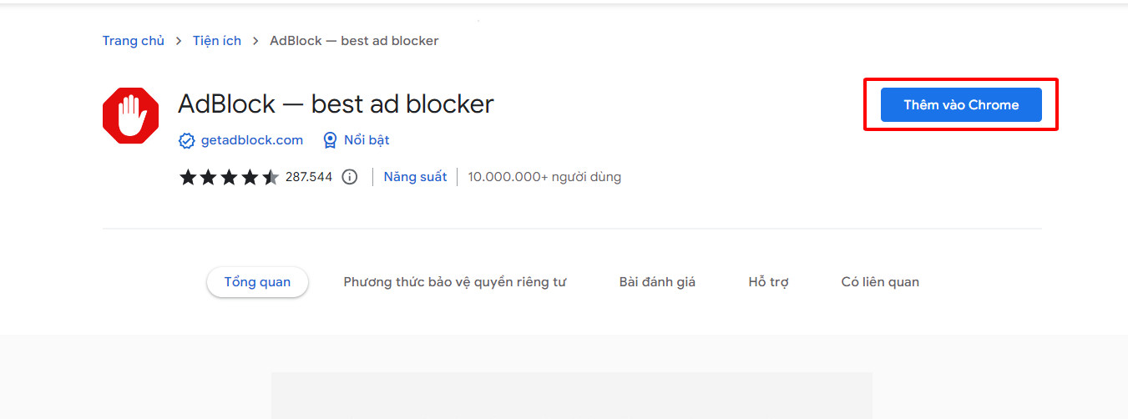Screen dimensions: 1128x419
Task: Open the Bài đánh giá tab
Action: coord(657,282)
